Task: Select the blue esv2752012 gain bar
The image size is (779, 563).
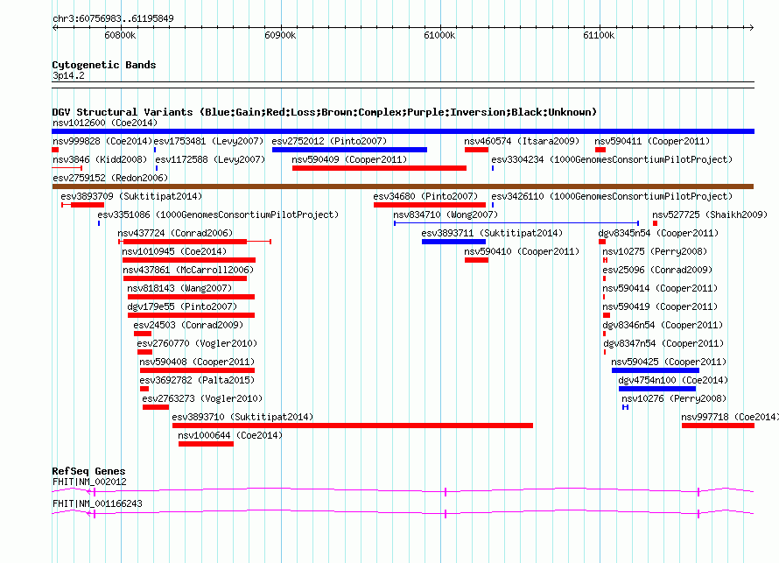Action: pos(349,150)
